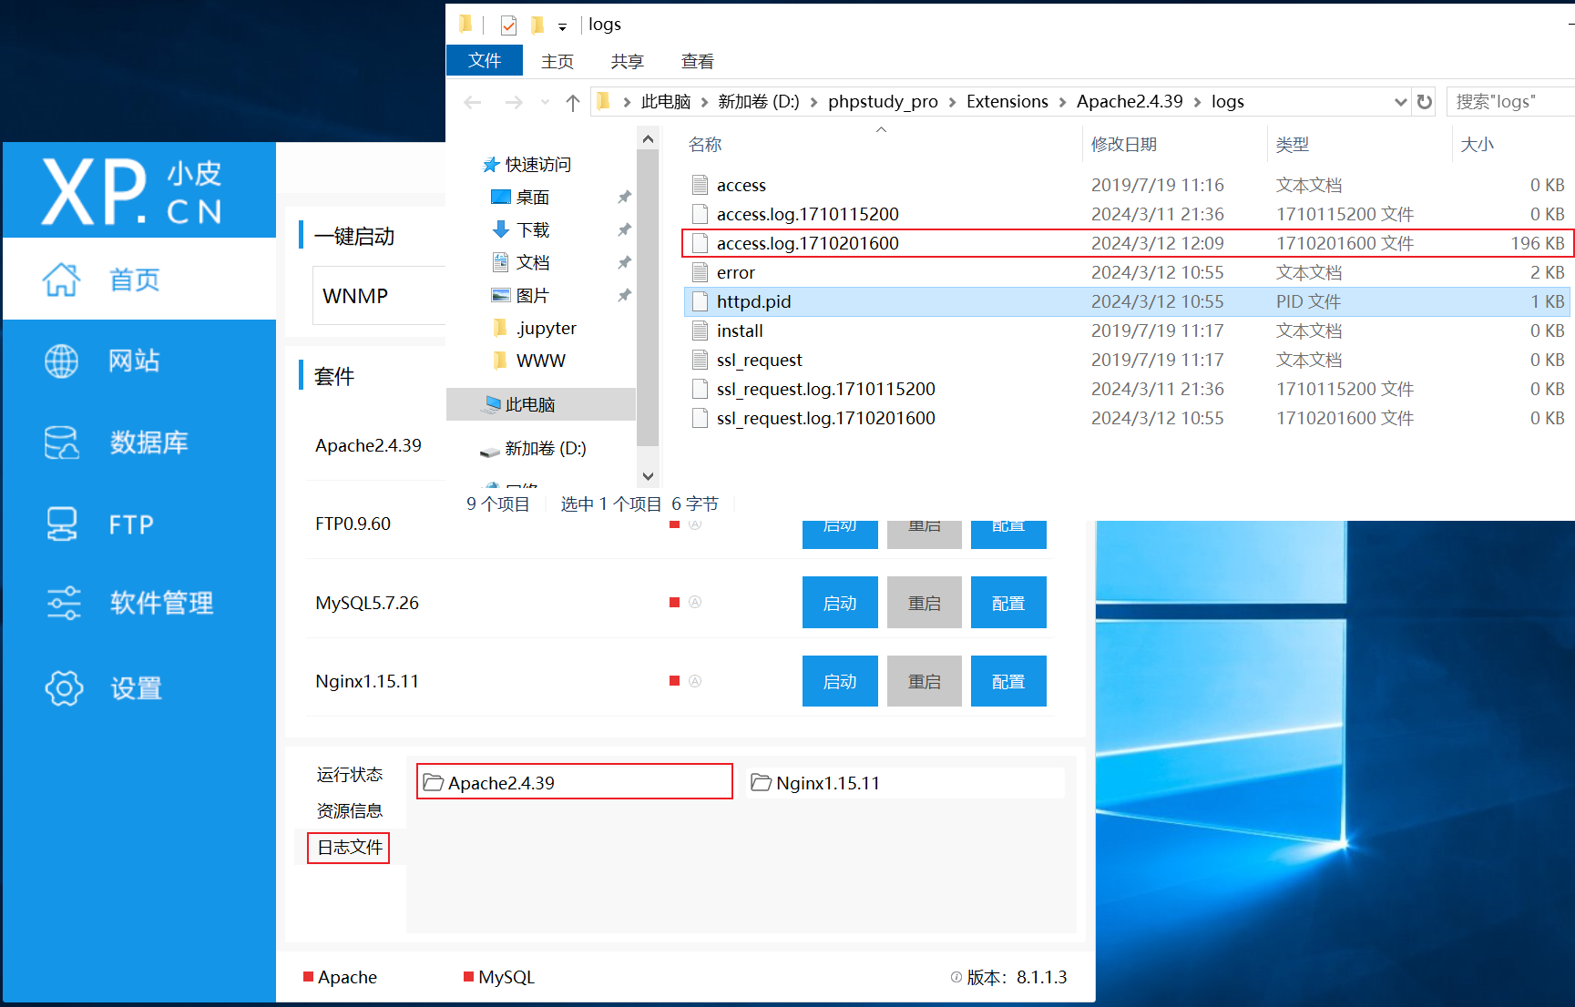Expand chevron after Apache2.4.39 in breadcrumb
The height and width of the screenshot is (1007, 1575).
pos(1197,102)
